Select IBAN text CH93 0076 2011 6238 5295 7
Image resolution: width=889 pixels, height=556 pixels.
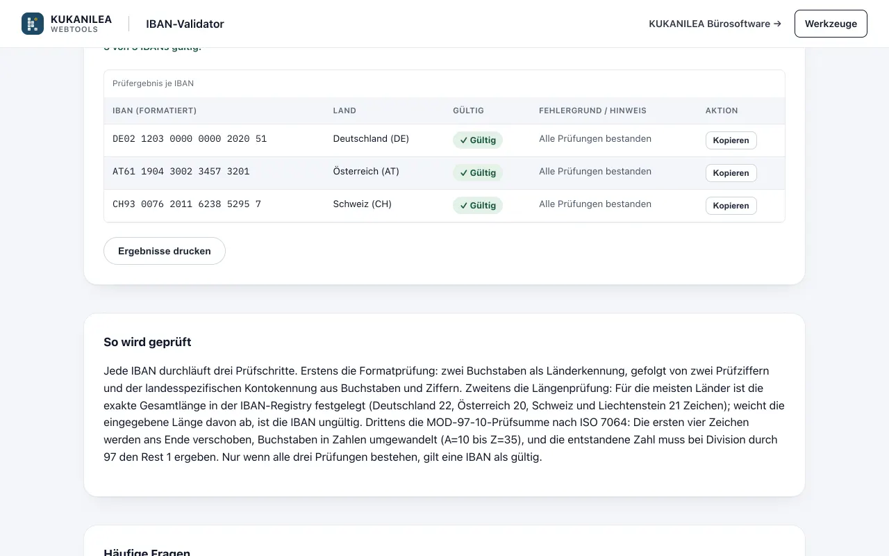pos(187,204)
